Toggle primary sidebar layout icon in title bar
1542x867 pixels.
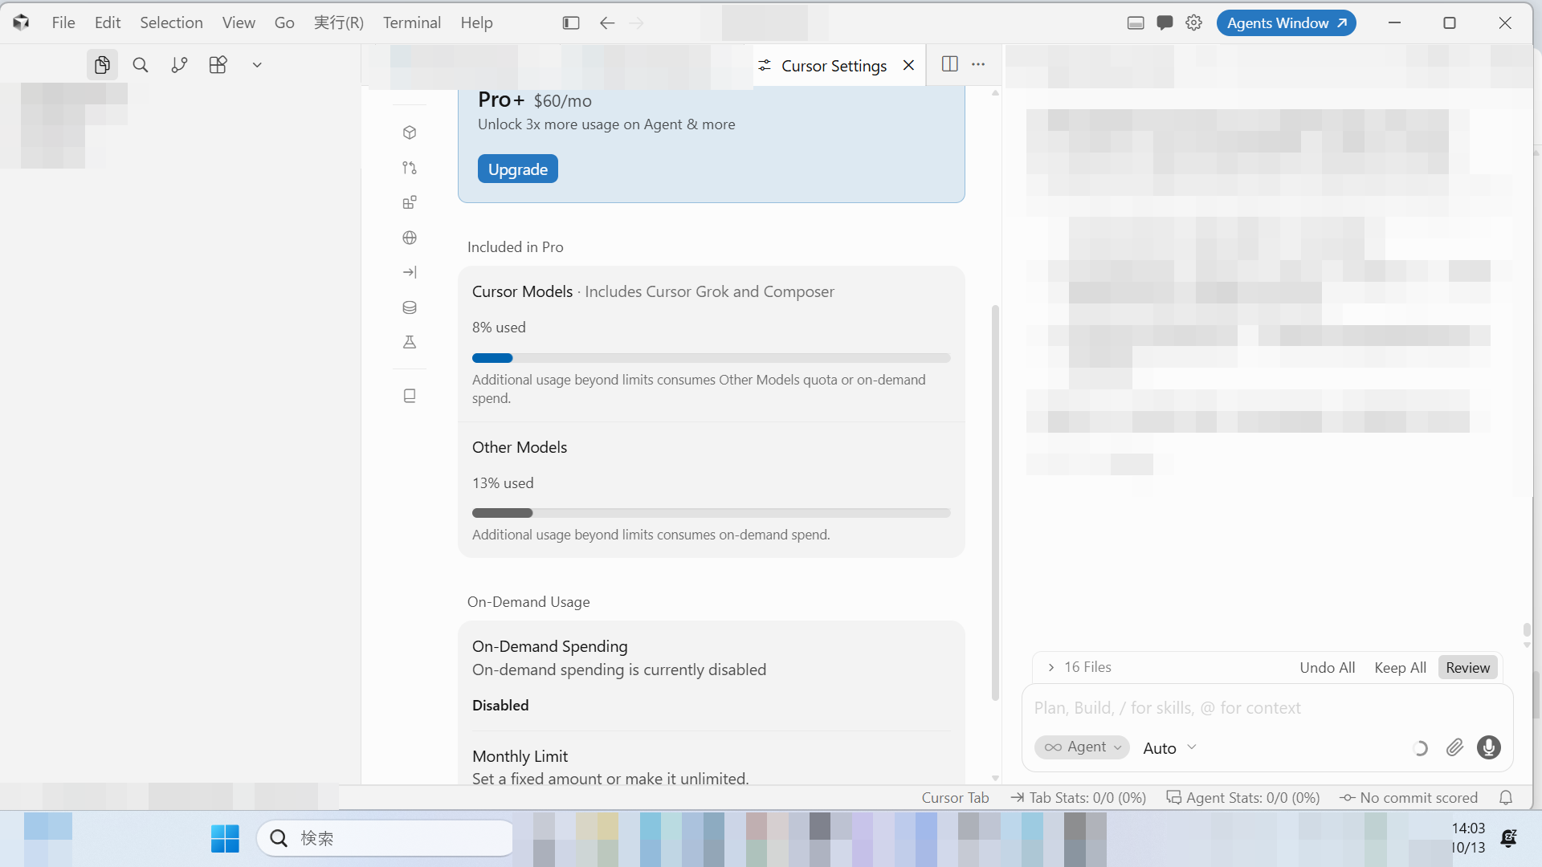571,23
